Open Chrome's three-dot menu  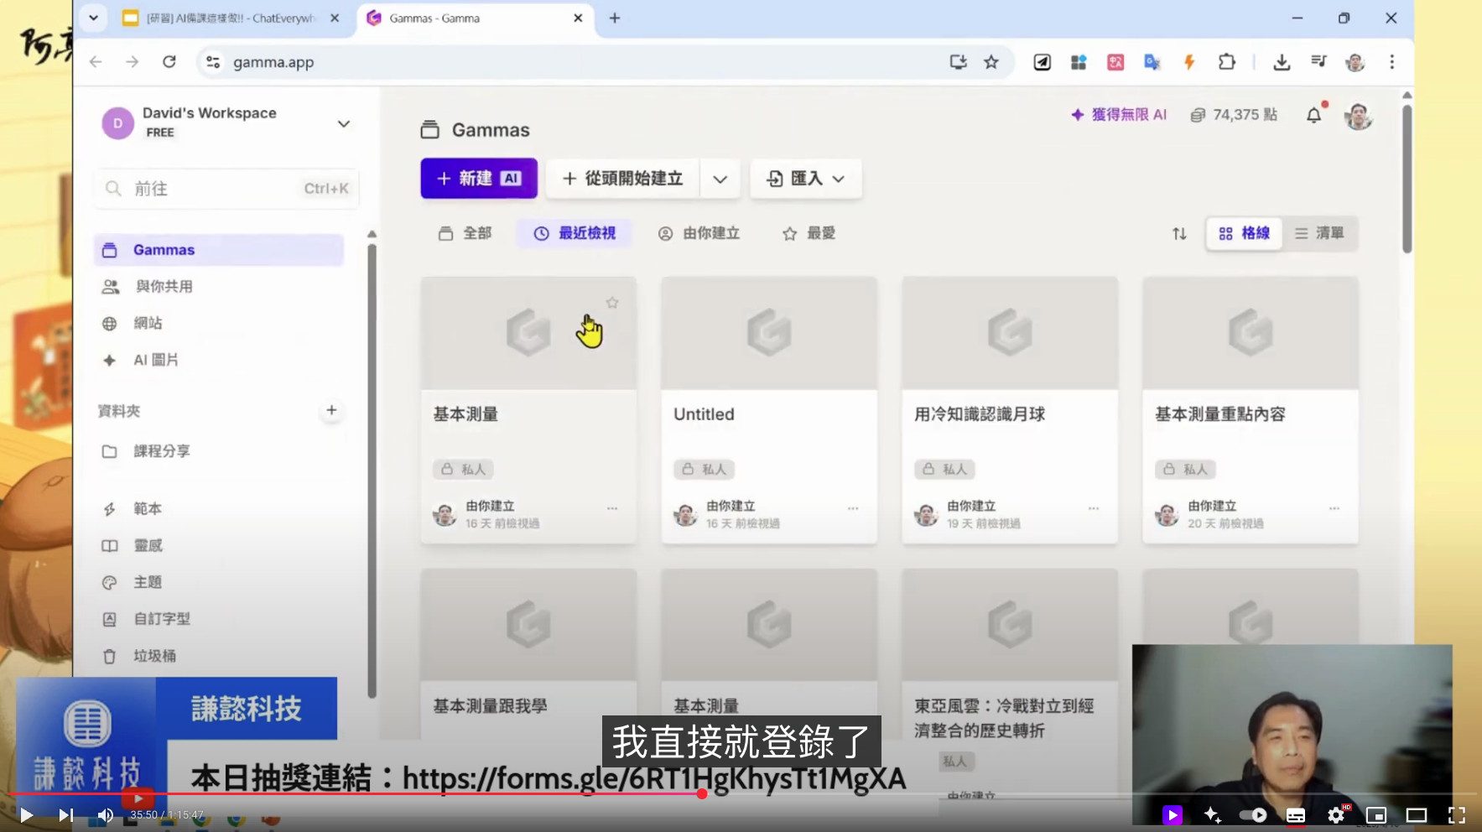click(1392, 62)
